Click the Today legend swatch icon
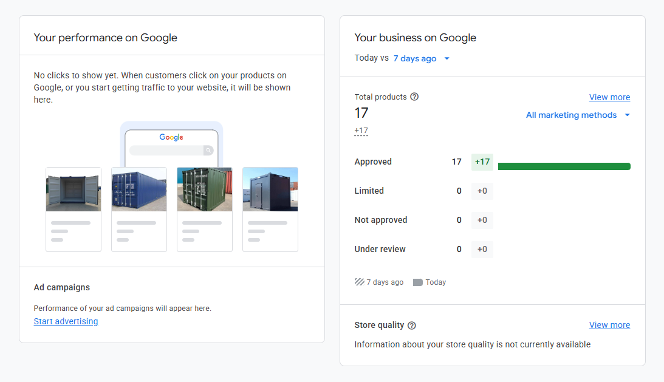The width and height of the screenshot is (664, 382). (417, 282)
